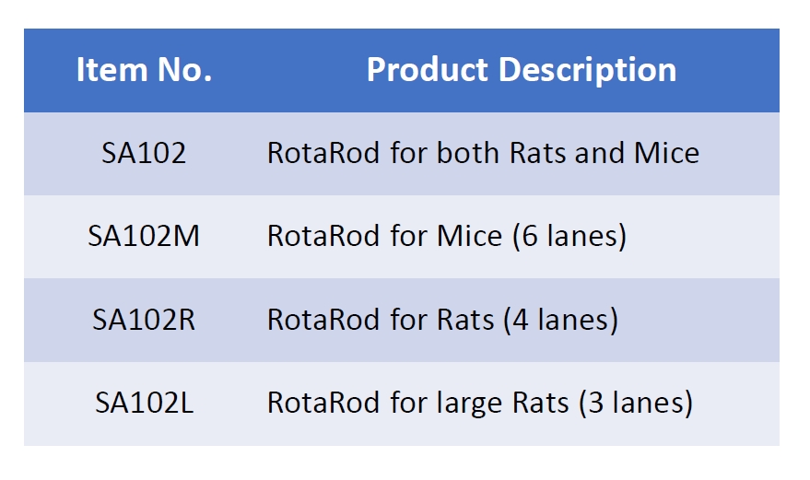Click the SA102M item number cell
The height and width of the screenshot is (480, 810).
tap(144, 237)
